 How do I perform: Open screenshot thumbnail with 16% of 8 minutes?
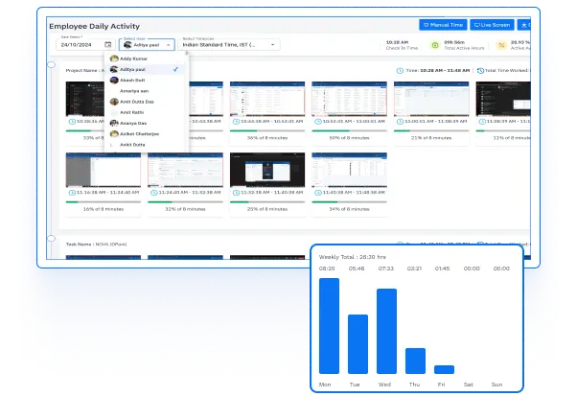(104, 170)
